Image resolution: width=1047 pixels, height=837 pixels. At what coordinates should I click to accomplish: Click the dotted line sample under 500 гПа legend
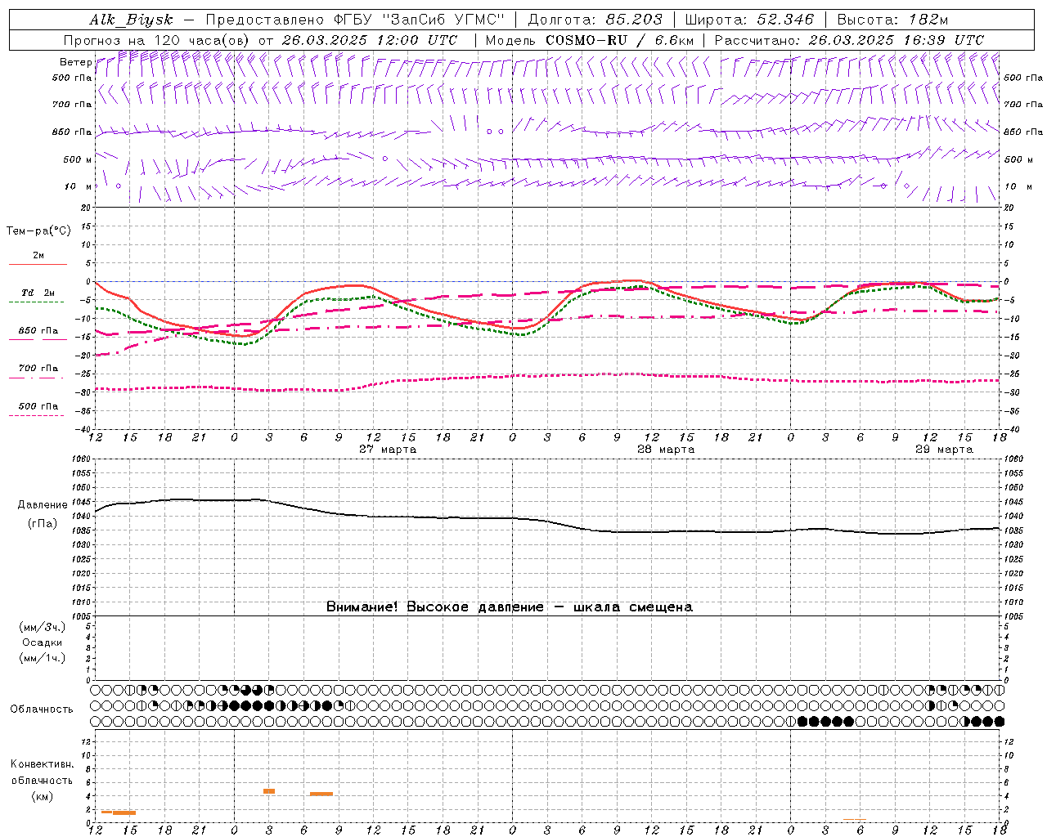[36, 416]
